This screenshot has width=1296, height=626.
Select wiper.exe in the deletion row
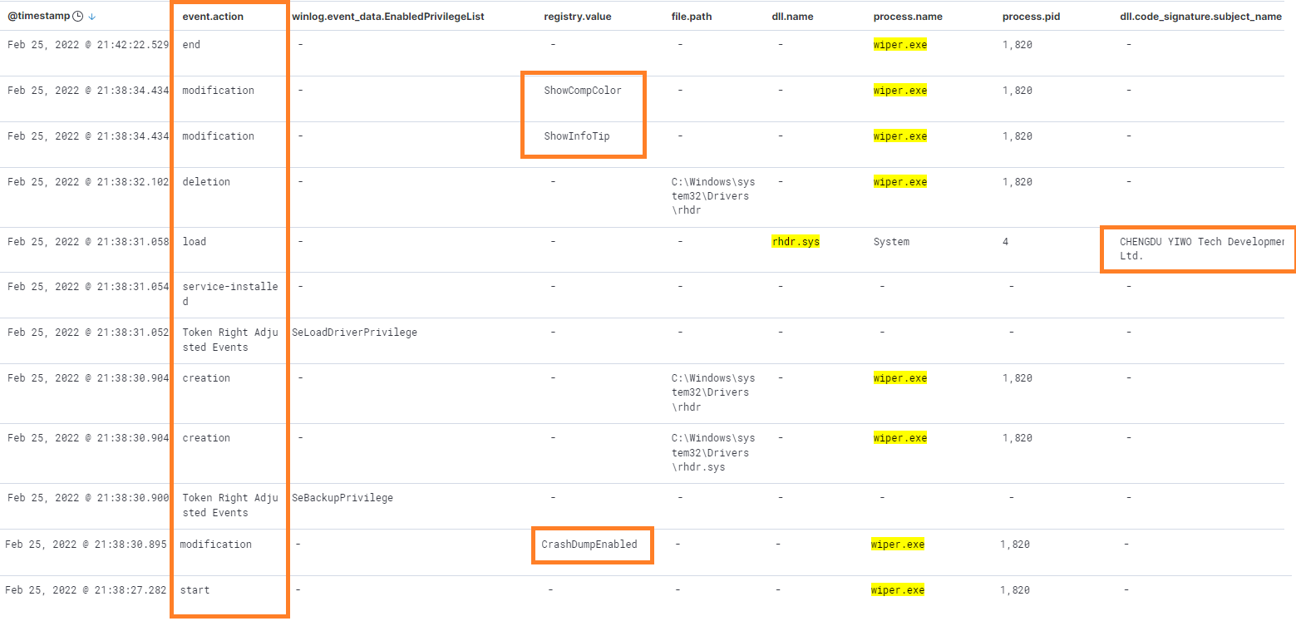tap(900, 182)
